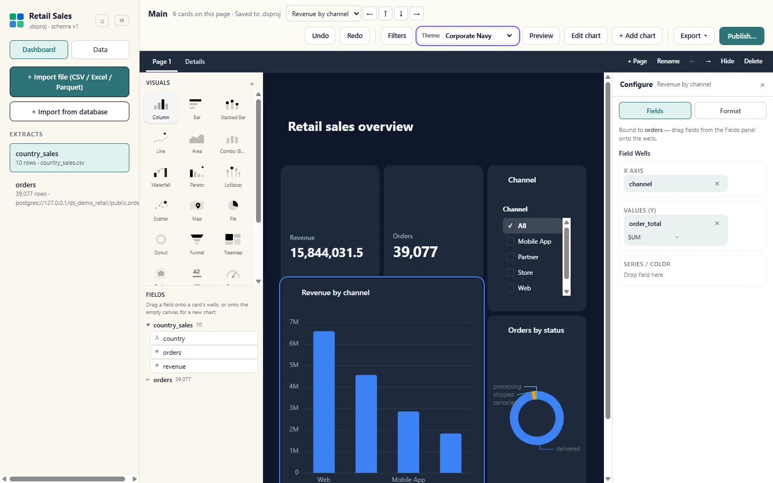
Task: Select the Pie chart visual
Action: (x=233, y=209)
